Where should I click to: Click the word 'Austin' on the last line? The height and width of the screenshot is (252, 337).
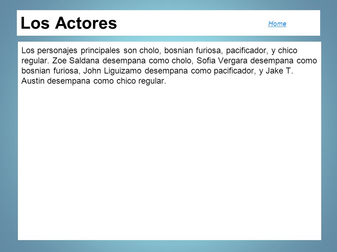[x=33, y=81]
